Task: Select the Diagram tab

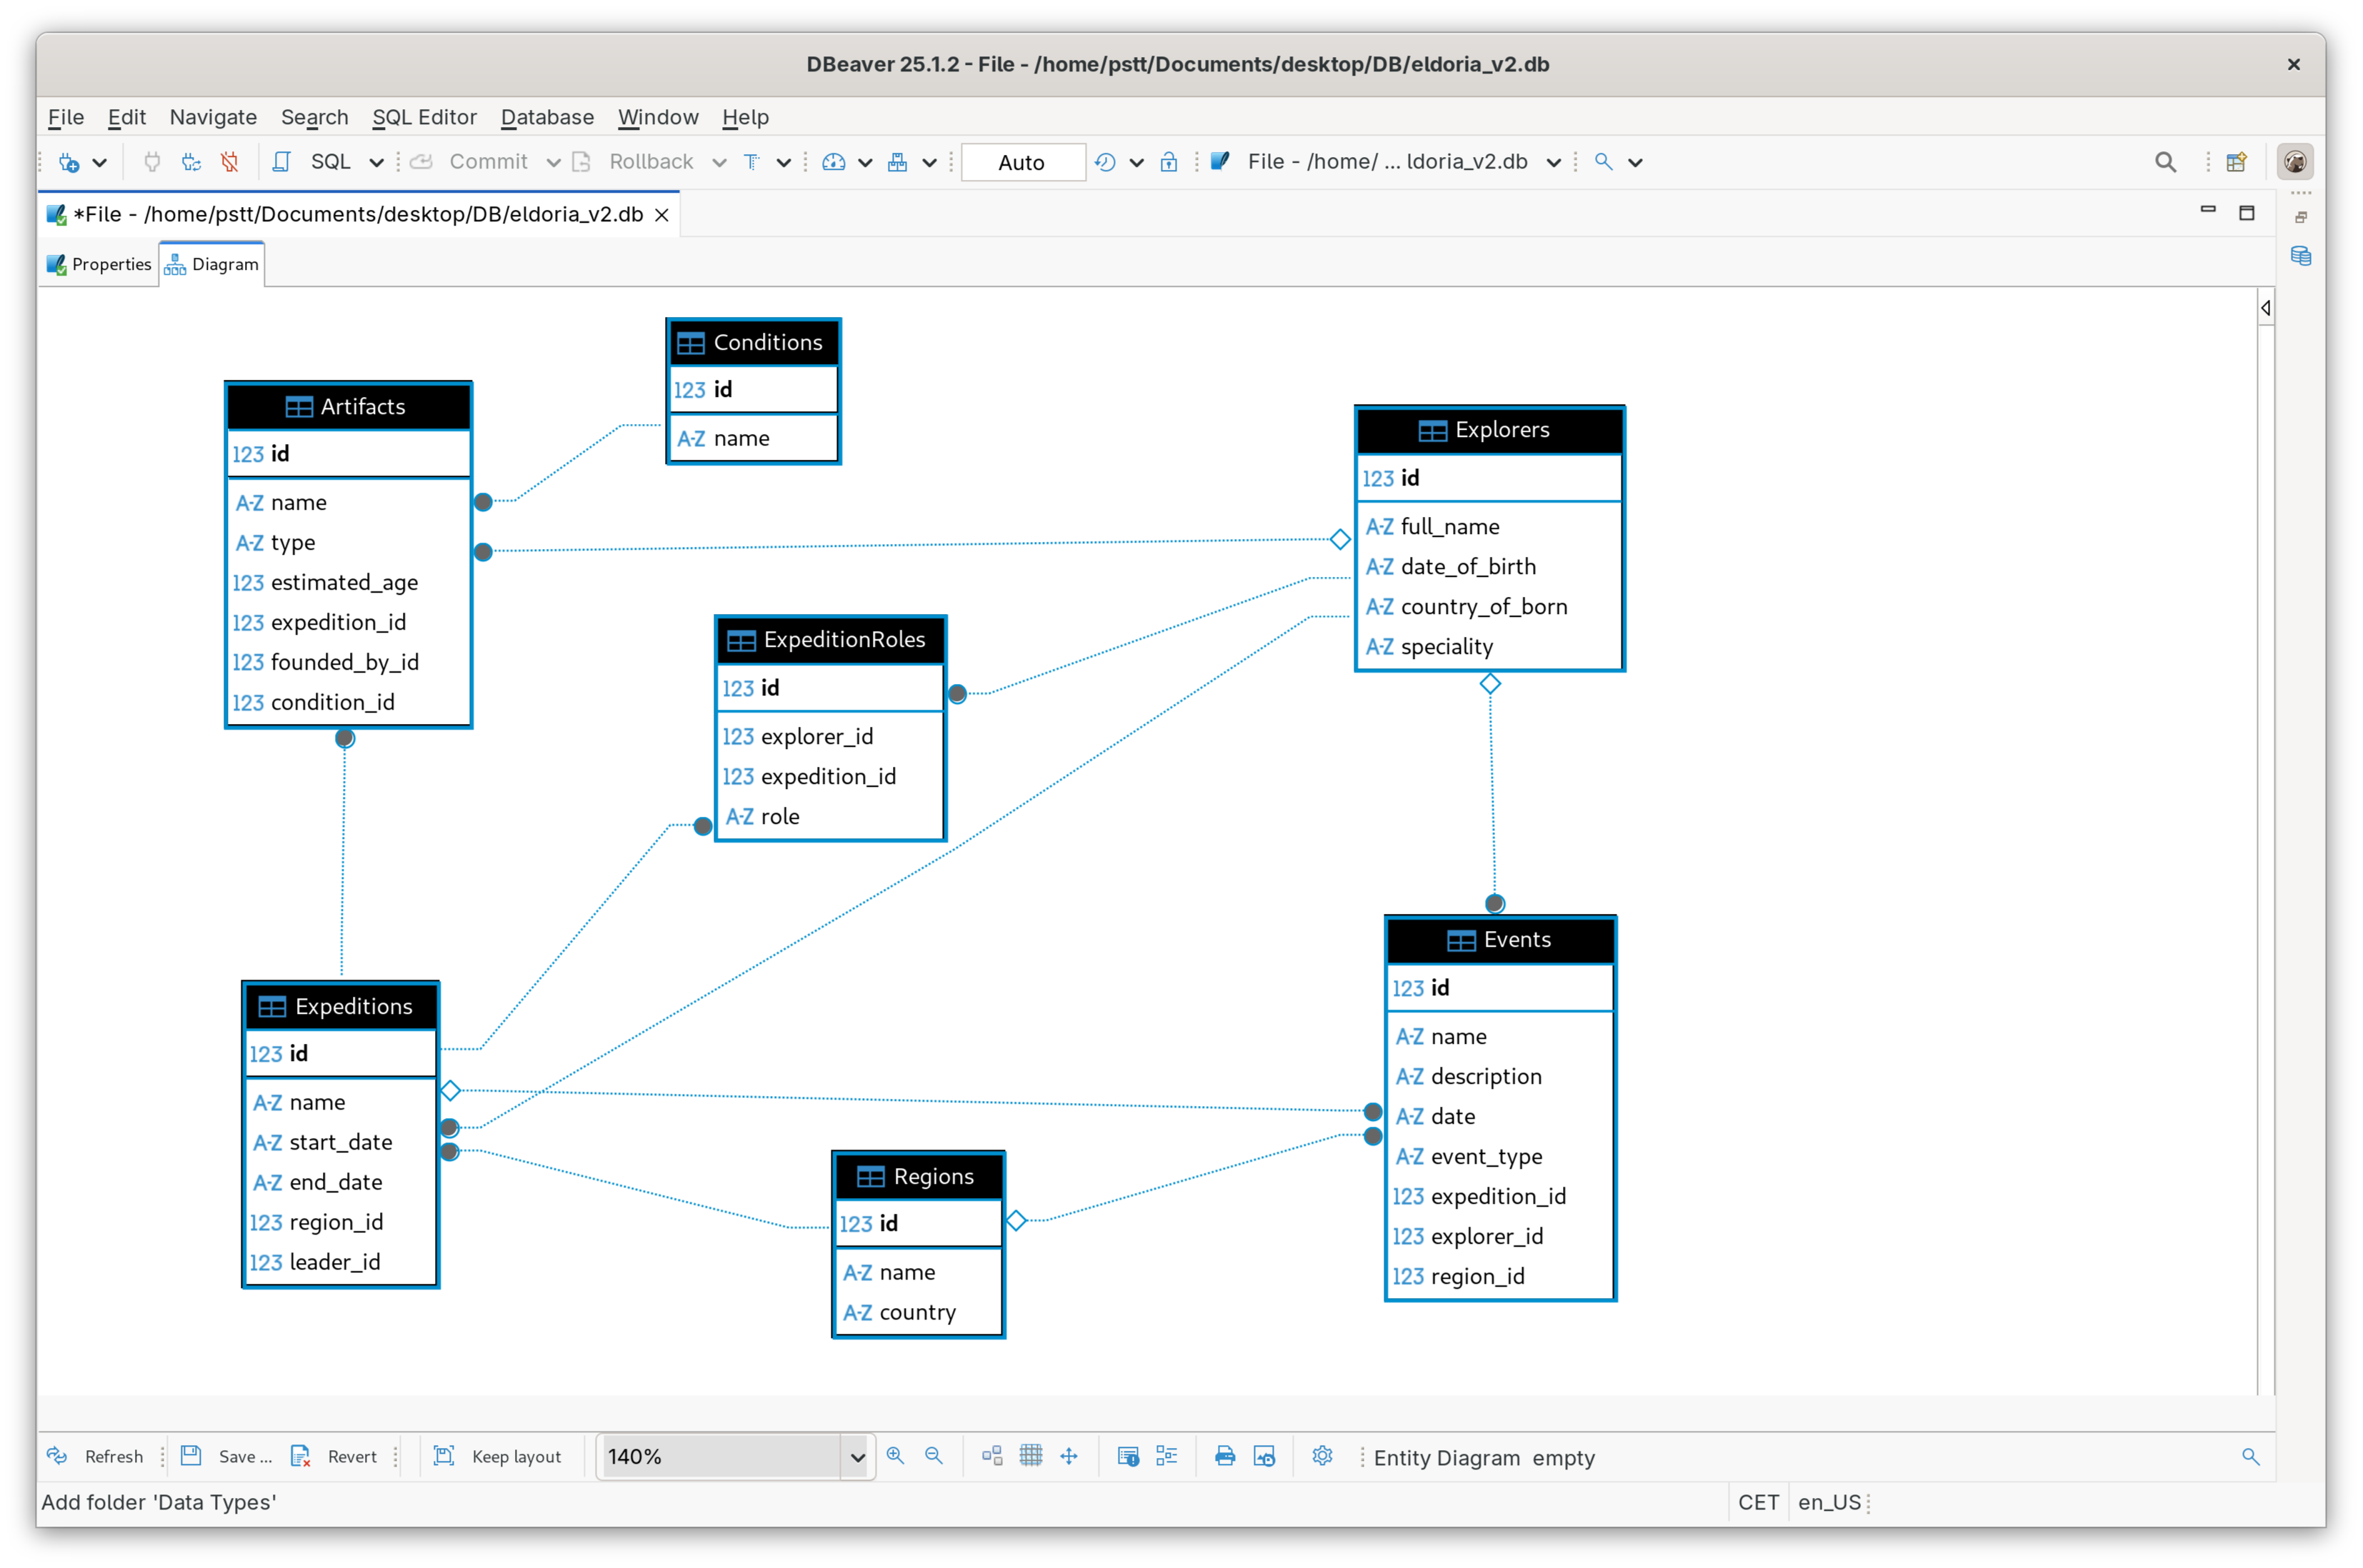Action: [212, 264]
